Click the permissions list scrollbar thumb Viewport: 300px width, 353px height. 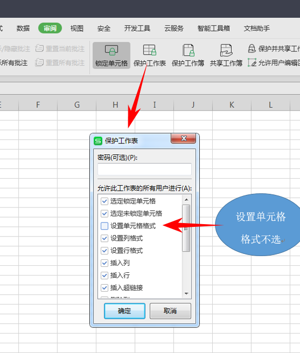click(x=186, y=228)
